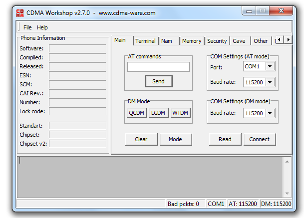The height and width of the screenshot is (218, 304).
Task: Expand the DM mode Baud rate dropdown
Action: [270, 113]
